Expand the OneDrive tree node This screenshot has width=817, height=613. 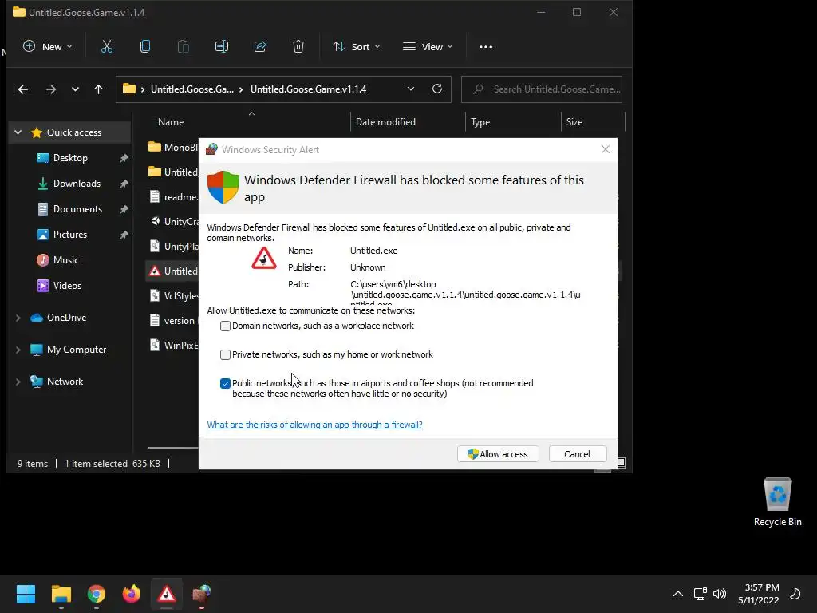[x=18, y=318]
